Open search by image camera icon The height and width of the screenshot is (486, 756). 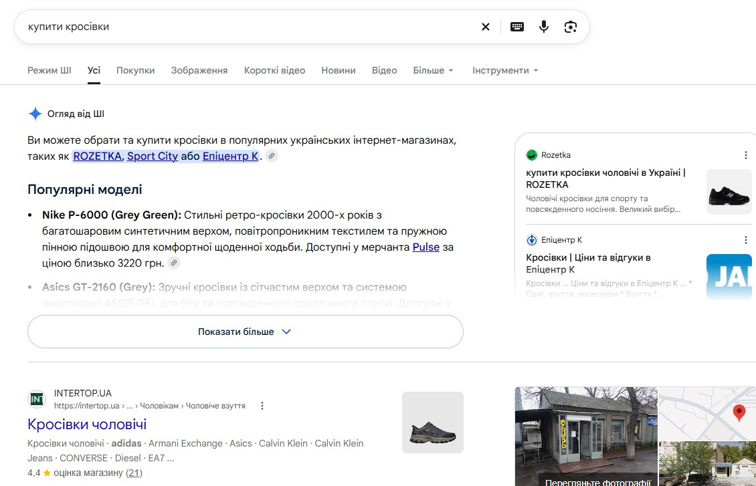click(x=571, y=27)
